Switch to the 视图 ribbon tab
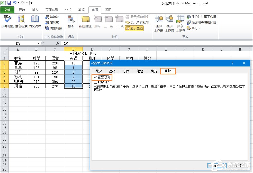 click(x=108, y=10)
